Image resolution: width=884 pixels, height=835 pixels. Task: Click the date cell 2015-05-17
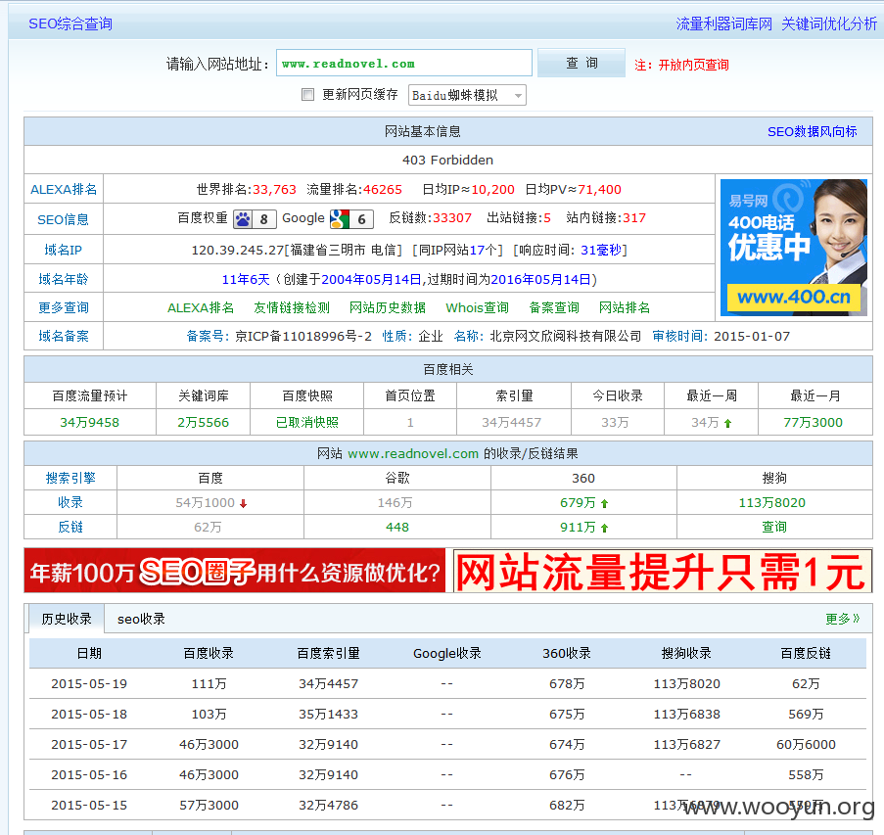(89, 745)
